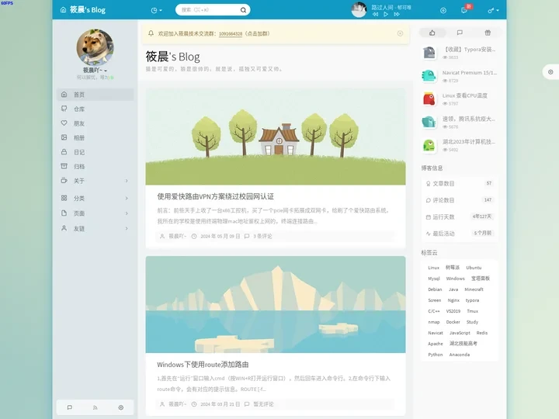Click the magnifier search icon
The height and width of the screenshot is (419, 559).
[243, 10]
